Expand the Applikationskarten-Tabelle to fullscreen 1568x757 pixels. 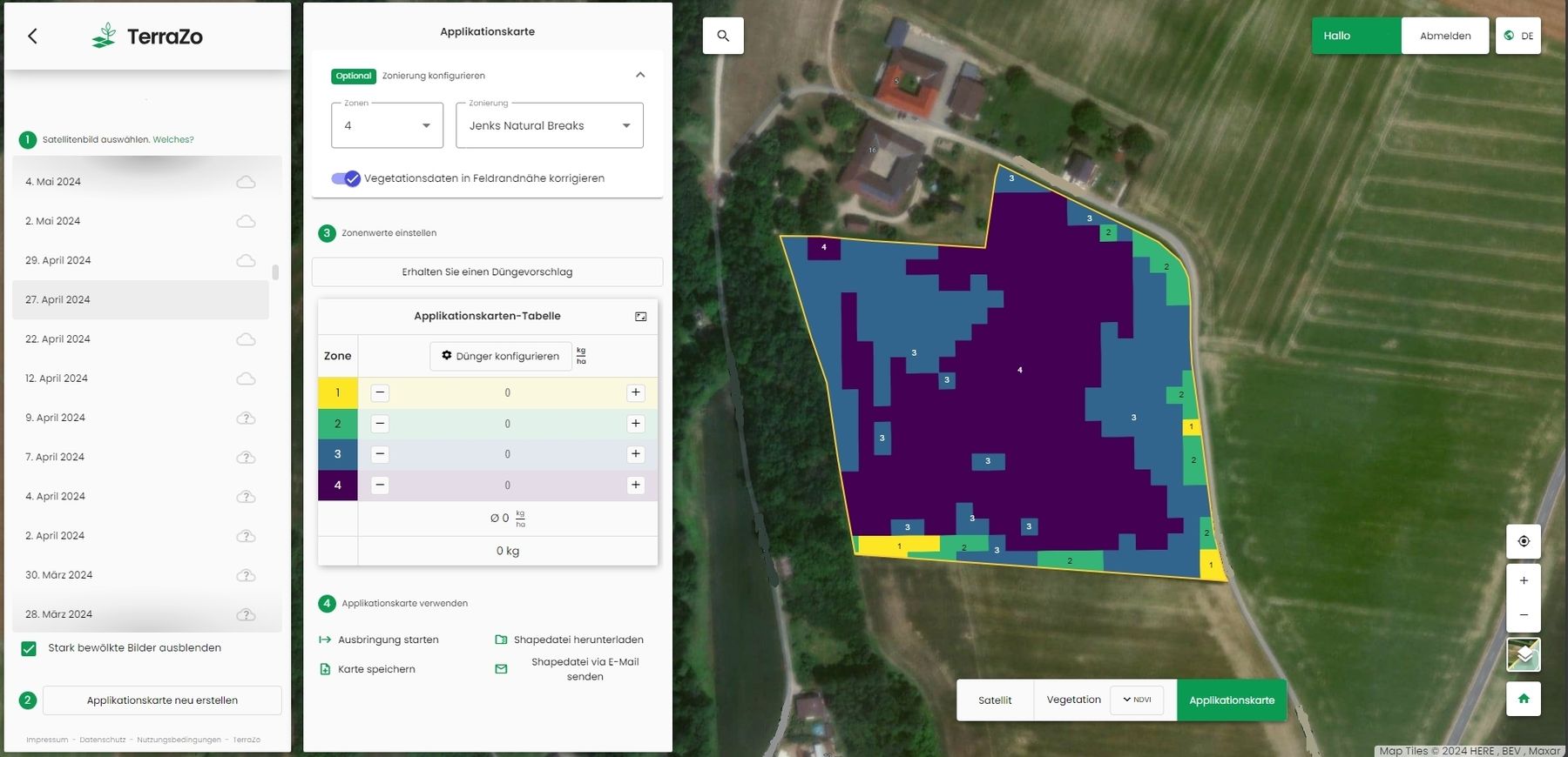(640, 317)
